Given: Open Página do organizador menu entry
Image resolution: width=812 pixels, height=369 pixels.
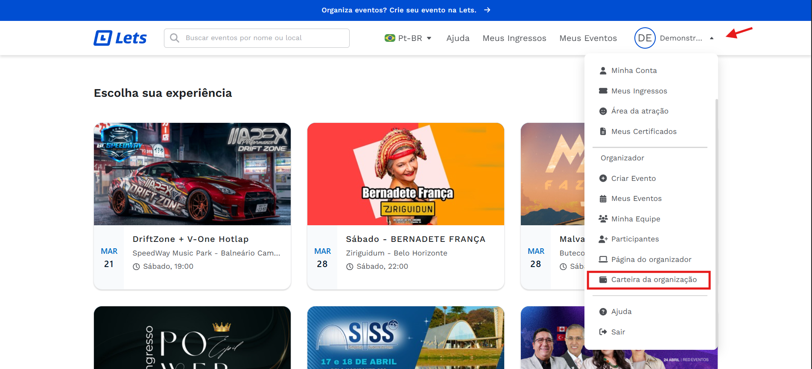Looking at the screenshot, I should pos(651,259).
